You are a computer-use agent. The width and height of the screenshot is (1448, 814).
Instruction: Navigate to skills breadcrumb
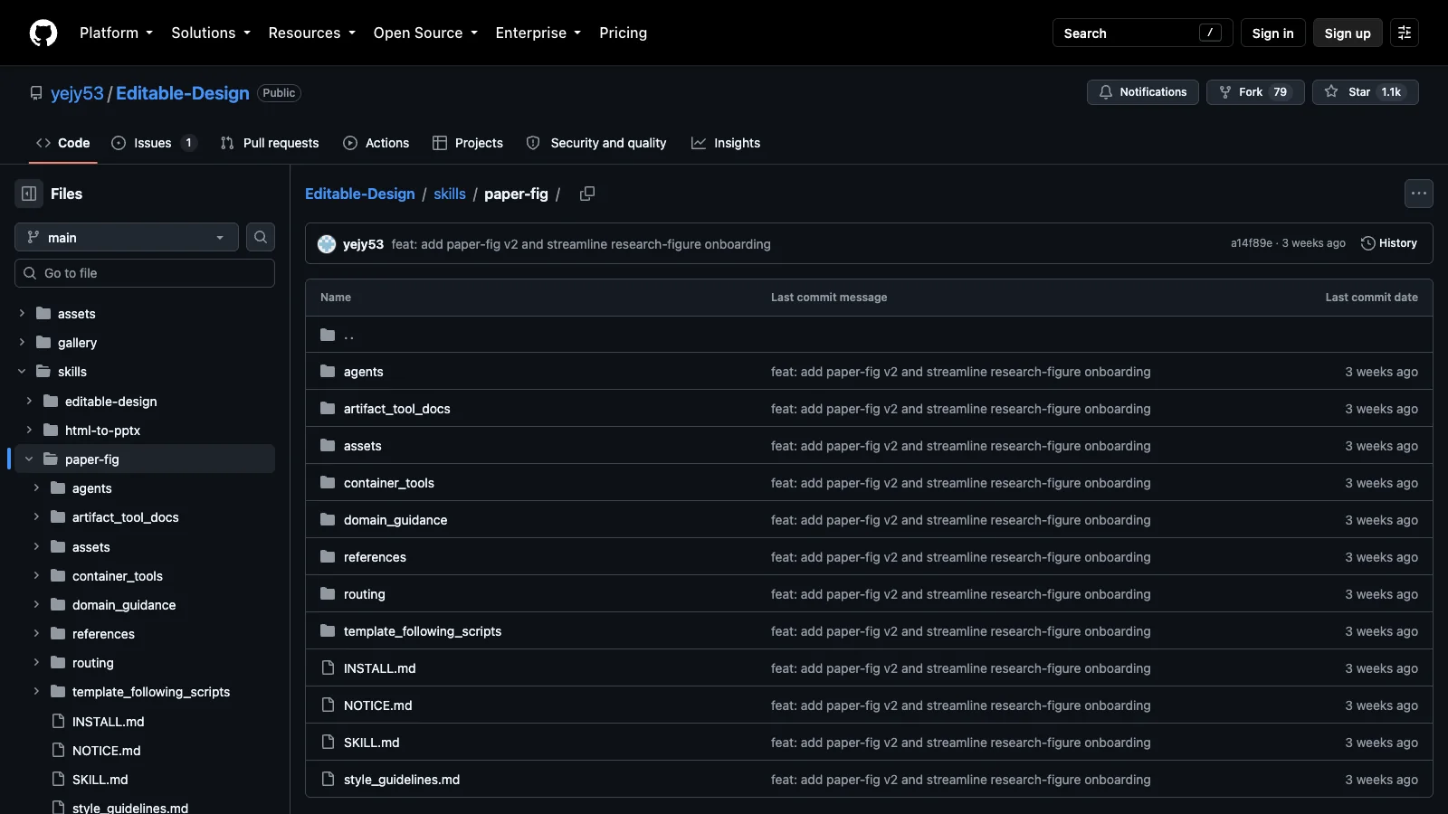[450, 194]
